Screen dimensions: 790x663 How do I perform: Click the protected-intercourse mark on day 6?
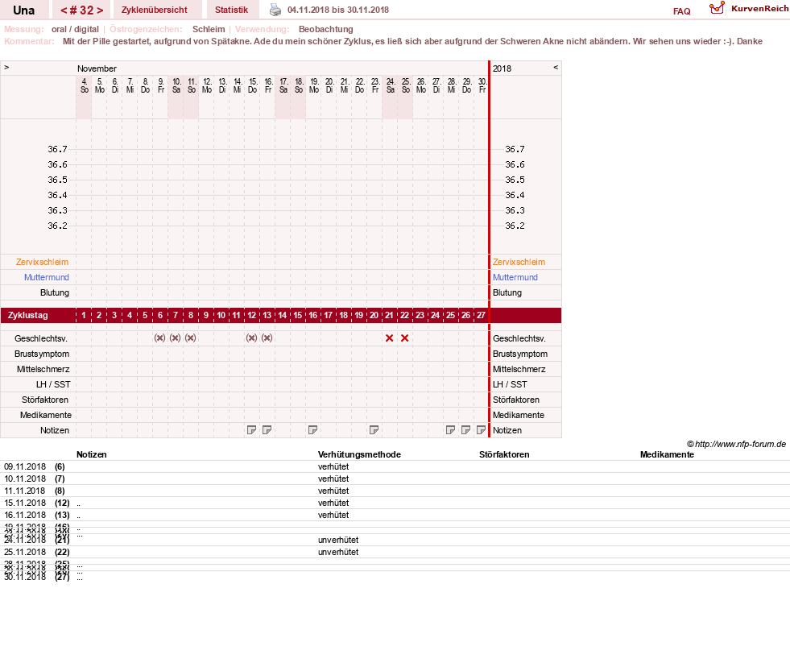pos(159,338)
